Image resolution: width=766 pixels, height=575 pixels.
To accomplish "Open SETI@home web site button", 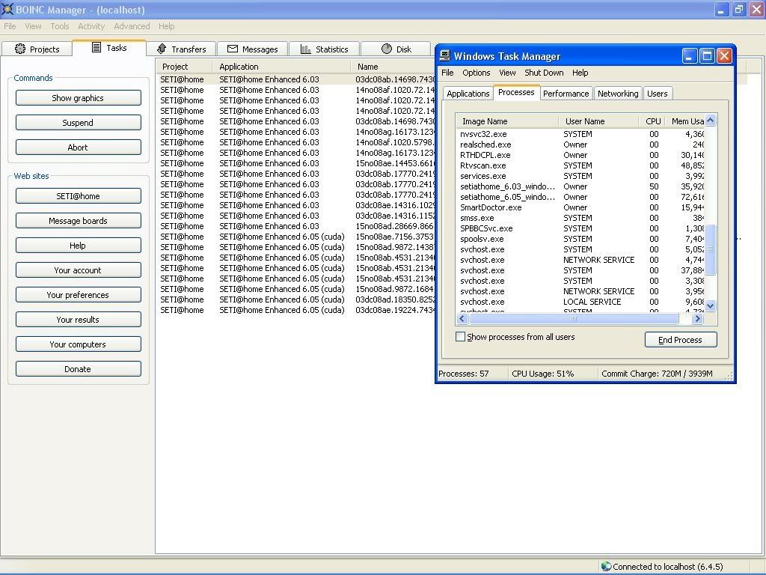I will tap(78, 196).
